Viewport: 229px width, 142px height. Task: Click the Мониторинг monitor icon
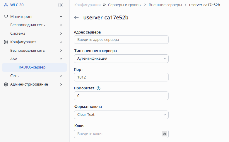coord(6,16)
